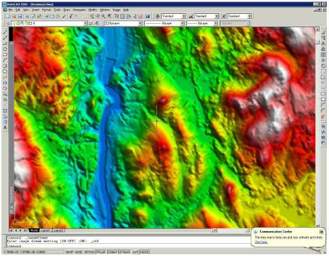Screen dimensions: 329x256
Task: Click the Communication Center tray icon in the status bar
Action: (x=320, y=252)
